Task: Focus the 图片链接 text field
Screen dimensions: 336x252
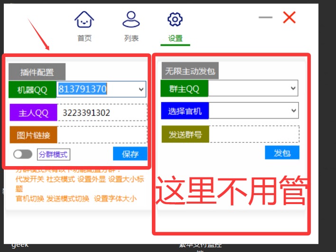Action: (x=102, y=135)
